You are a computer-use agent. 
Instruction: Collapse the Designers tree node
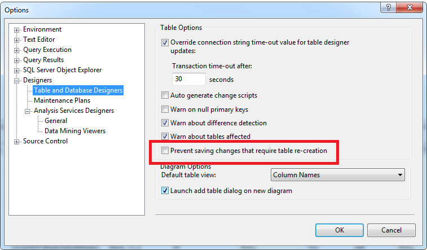click(17, 80)
